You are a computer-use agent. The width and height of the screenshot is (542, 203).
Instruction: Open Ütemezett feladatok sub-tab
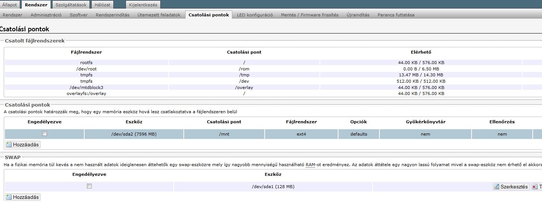click(x=159, y=15)
